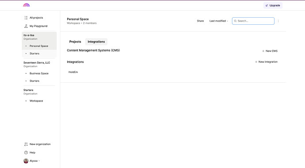The height and width of the screenshot is (168, 305).
Task: Click the My Playground icon
Action: coord(26,26)
